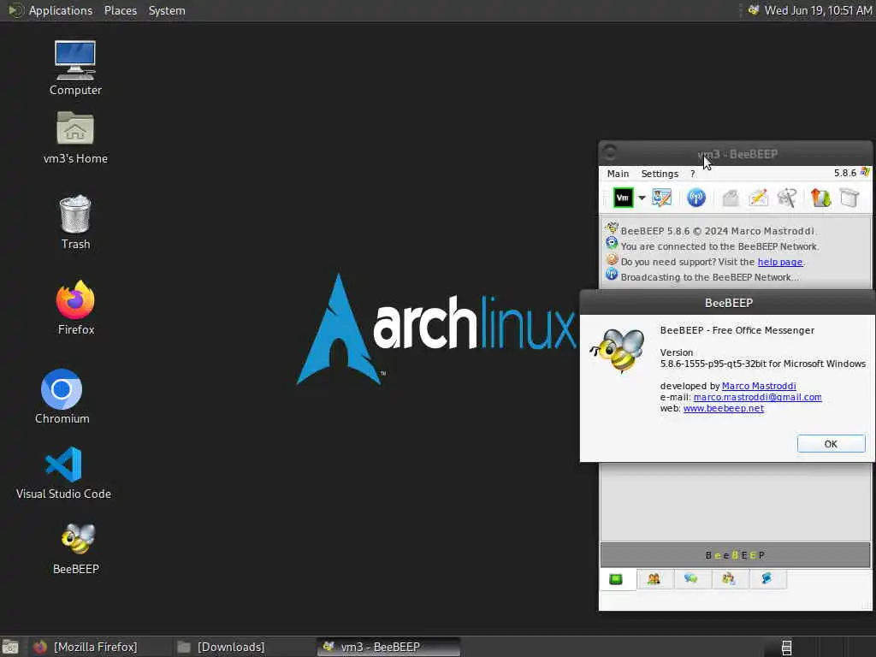Follow the help page link
The height and width of the screenshot is (657, 876).
coord(780,262)
